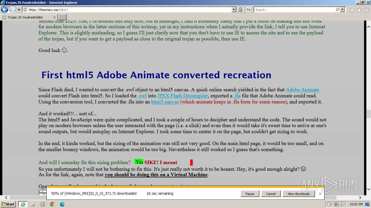Follow the html5 canvas link
The height and width of the screenshot is (208, 371).
point(165,102)
